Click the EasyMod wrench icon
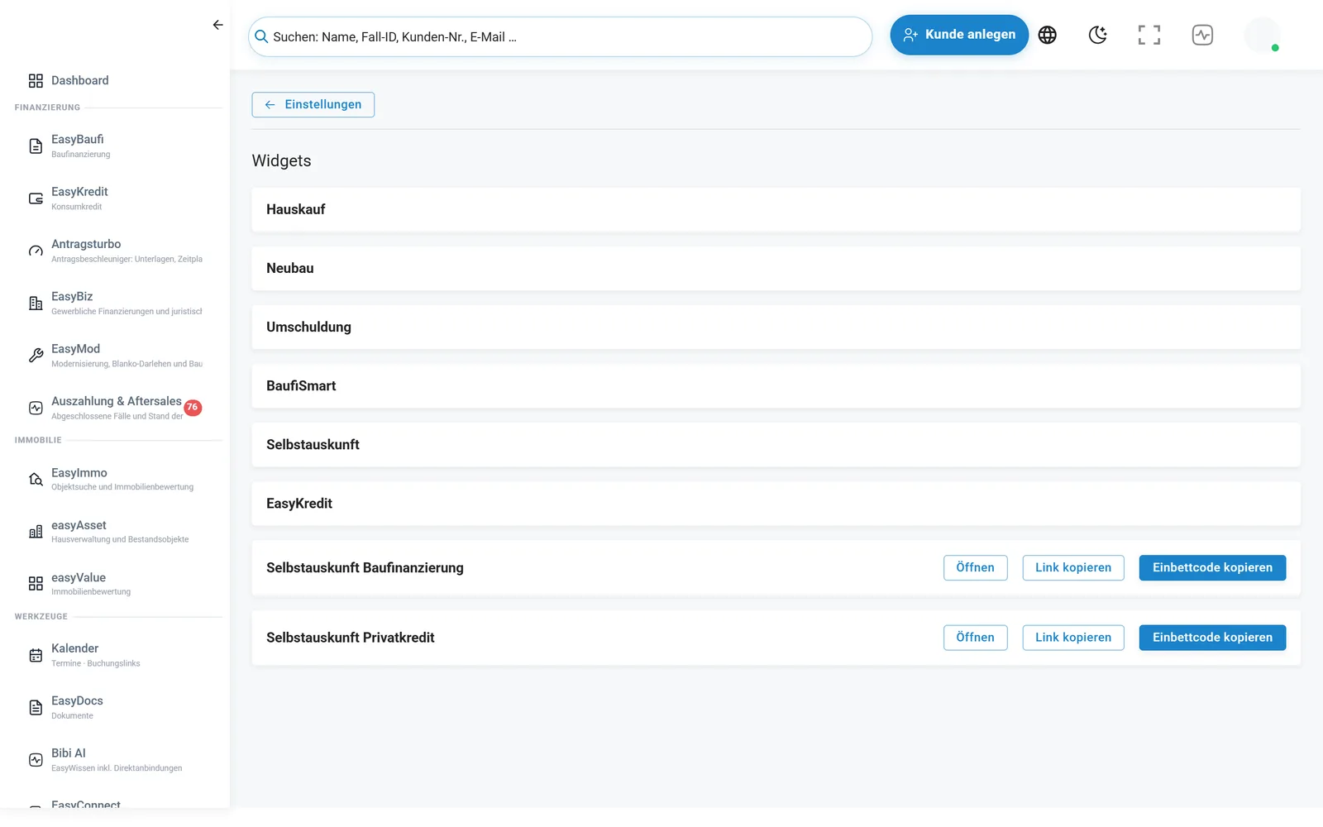Image resolution: width=1323 pixels, height=827 pixels. [36, 356]
